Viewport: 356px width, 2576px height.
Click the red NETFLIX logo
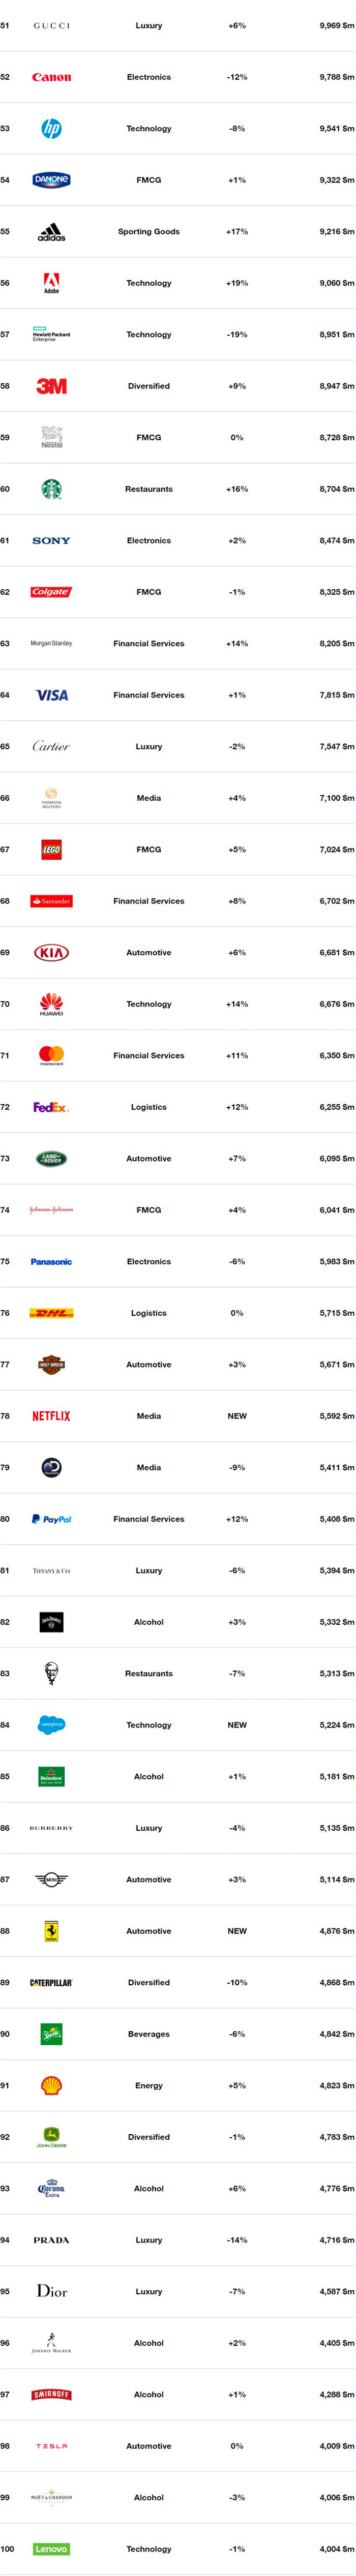coord(51,1416)
